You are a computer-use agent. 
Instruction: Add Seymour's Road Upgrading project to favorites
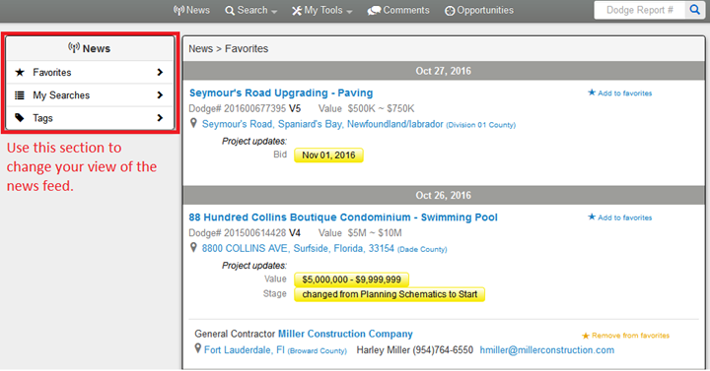coord(620,93)
